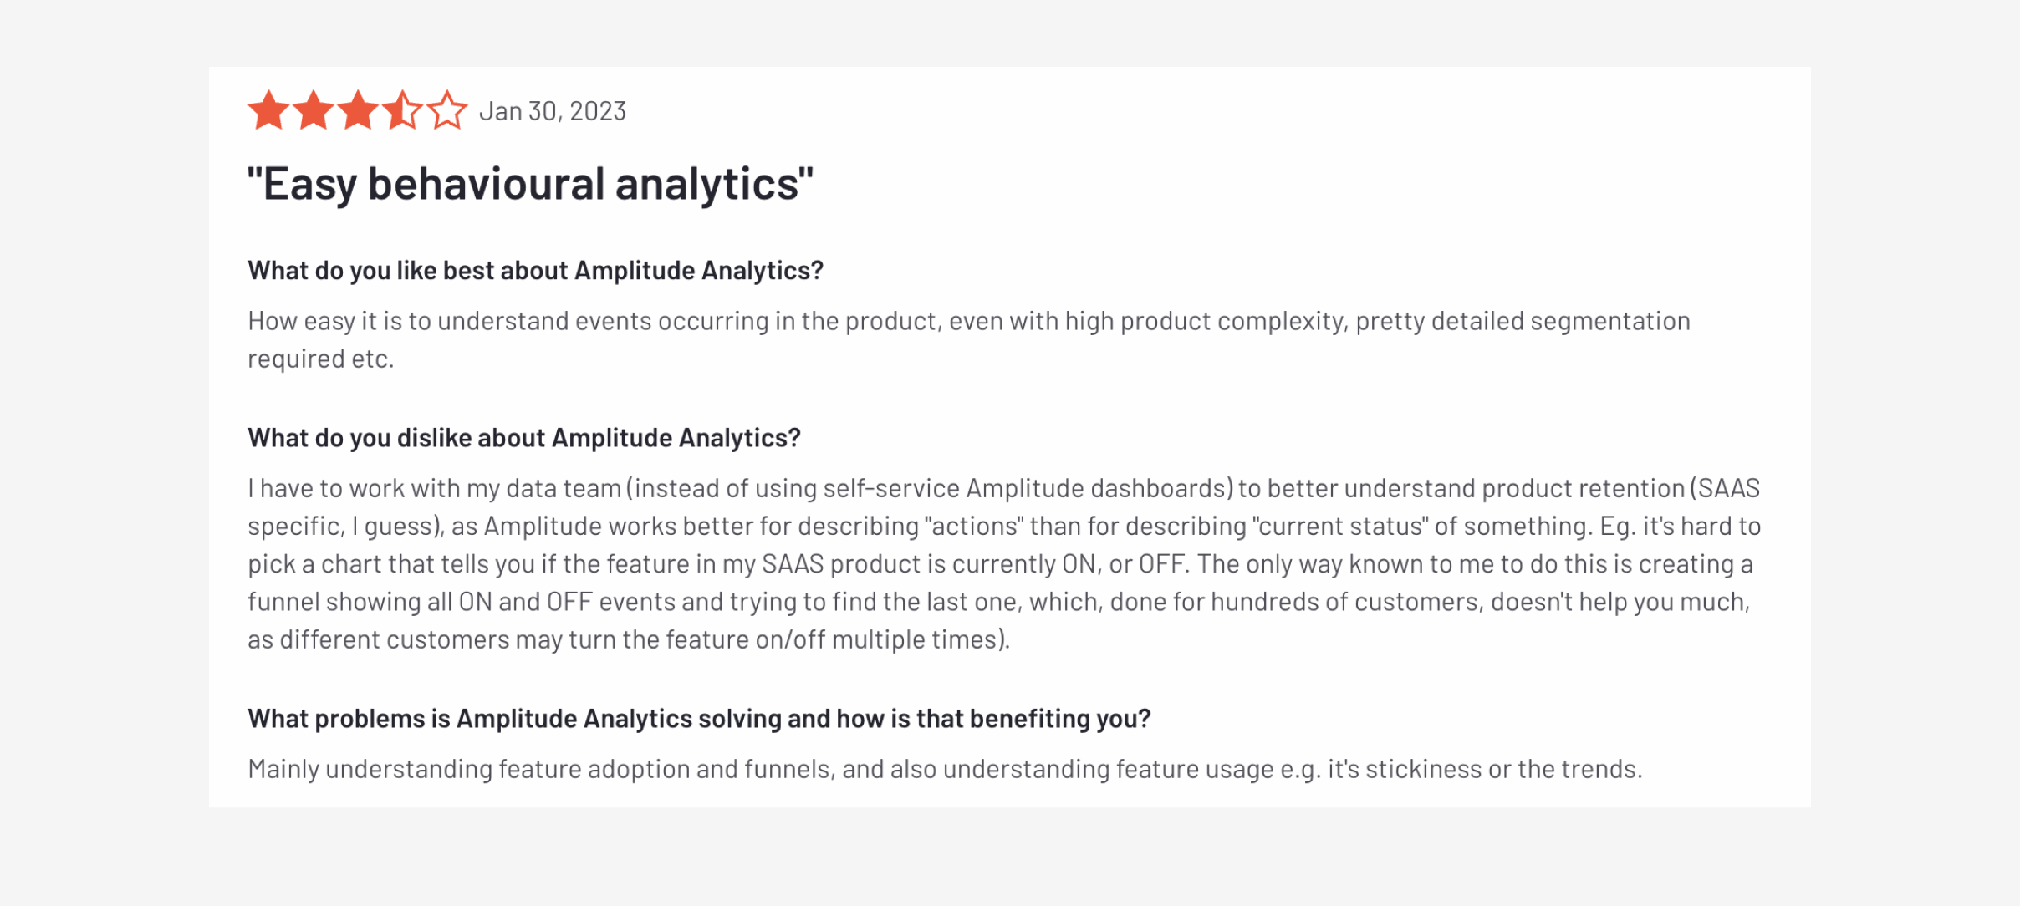Click the empty fifth rating star

coord(447,110)
